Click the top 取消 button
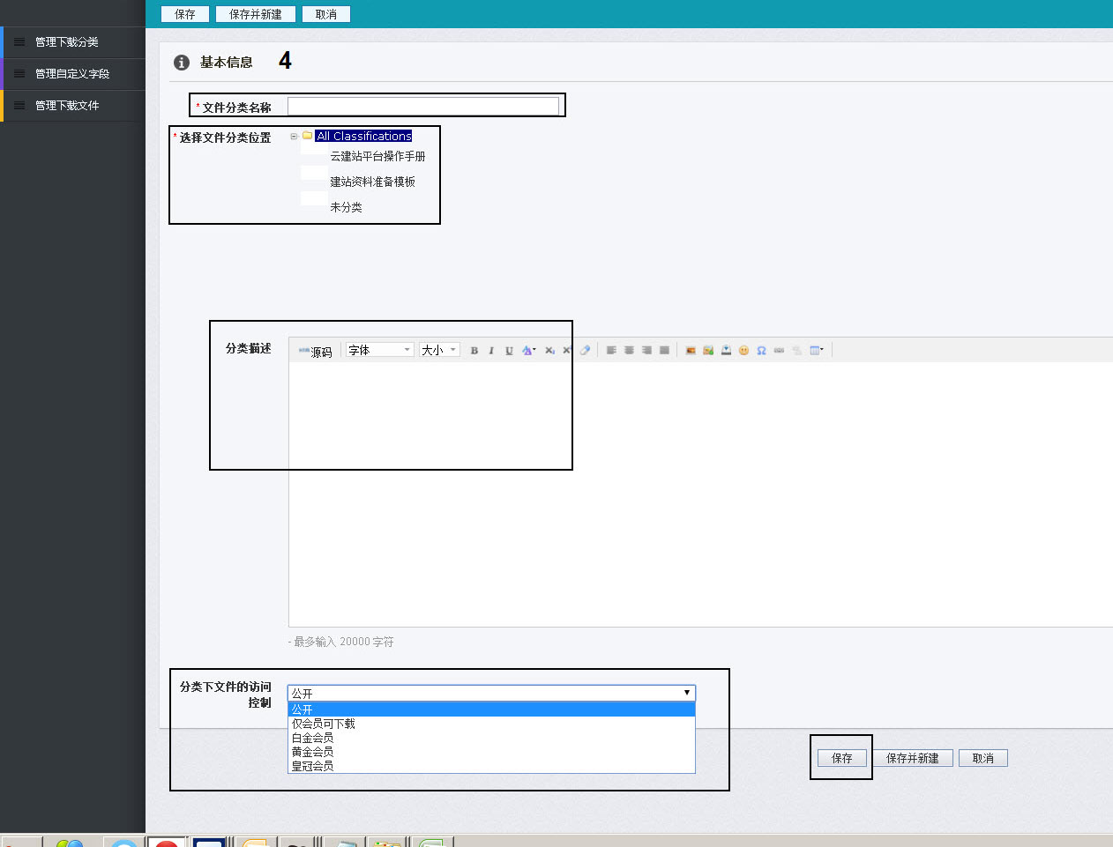The width and height of the screenshot is (1113, 847). click(326, 14)
